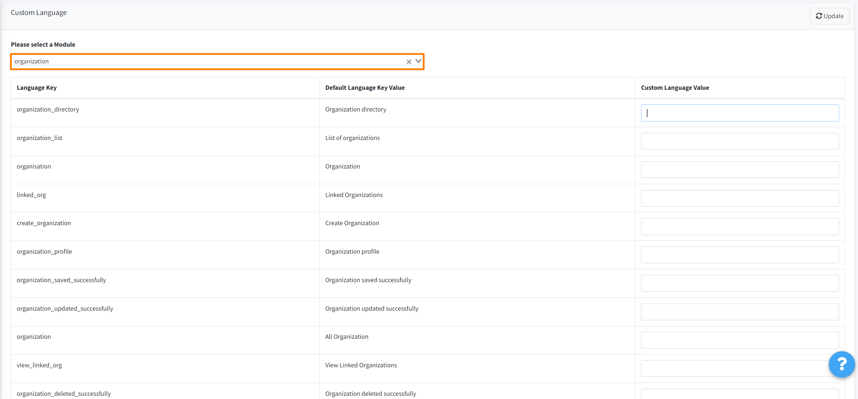Select the input for organization_saved_successfully
The height and width of the screenshot is (399, 858).
click(739, 283)
